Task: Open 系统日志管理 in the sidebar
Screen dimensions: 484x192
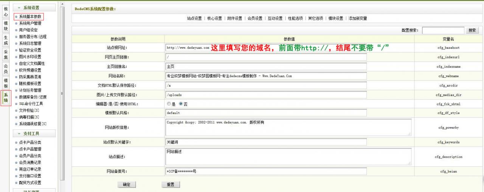Action: click(x=30, y=43)
